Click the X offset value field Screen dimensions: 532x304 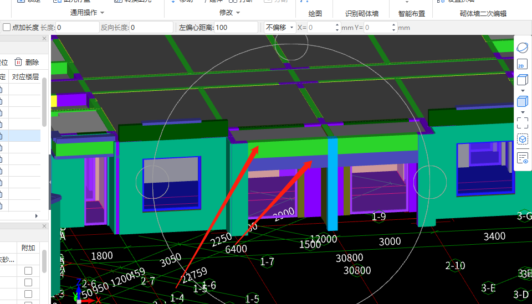pyautogui.click(x=321, y=28)
